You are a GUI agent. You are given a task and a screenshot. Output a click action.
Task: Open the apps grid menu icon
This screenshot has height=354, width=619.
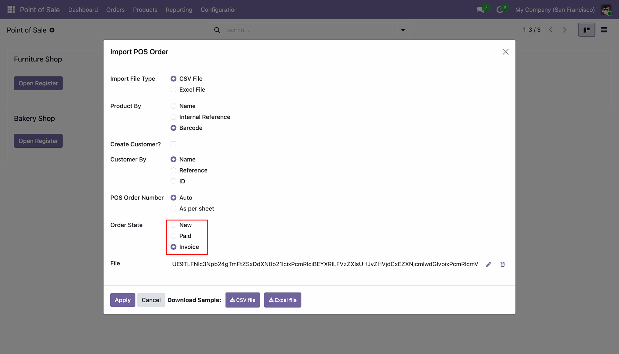click(x=11, y=10)
